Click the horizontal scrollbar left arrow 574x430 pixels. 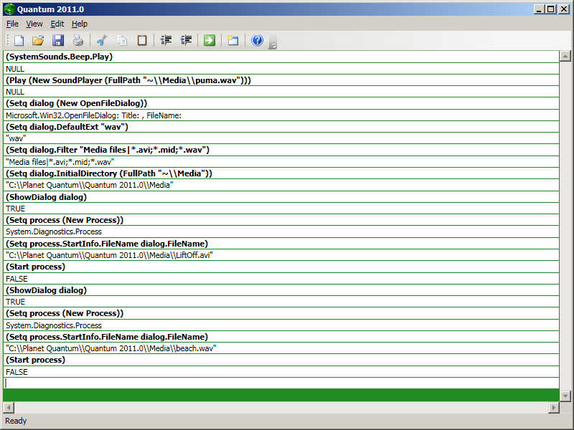point(9,407)
